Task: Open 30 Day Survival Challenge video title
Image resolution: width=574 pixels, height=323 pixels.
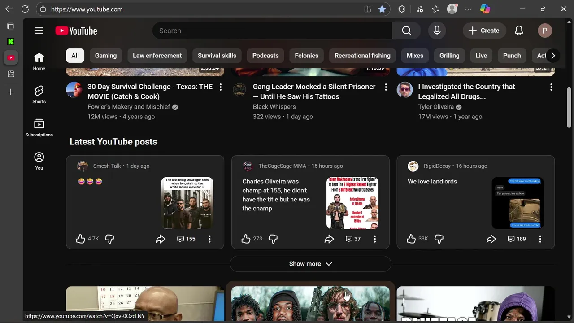Action: point(150,92)
